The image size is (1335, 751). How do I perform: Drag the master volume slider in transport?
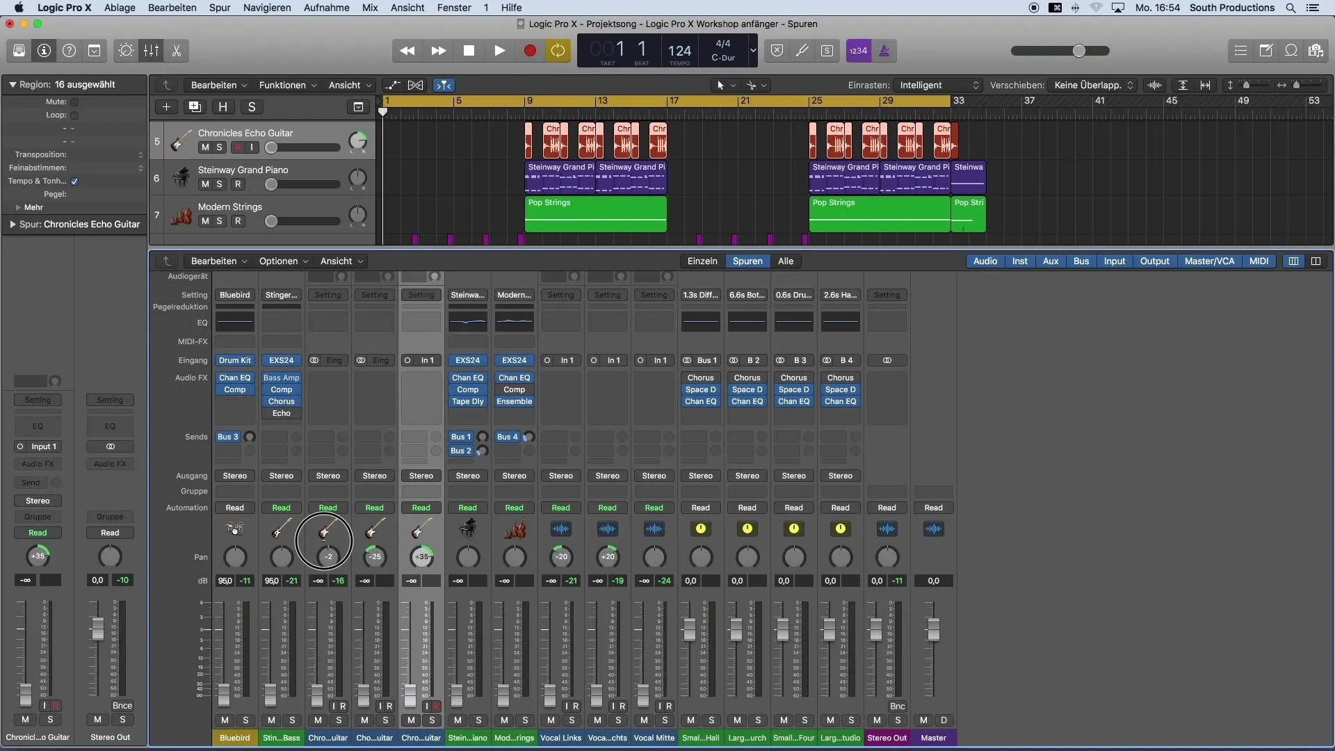(x=1077, y=51)
